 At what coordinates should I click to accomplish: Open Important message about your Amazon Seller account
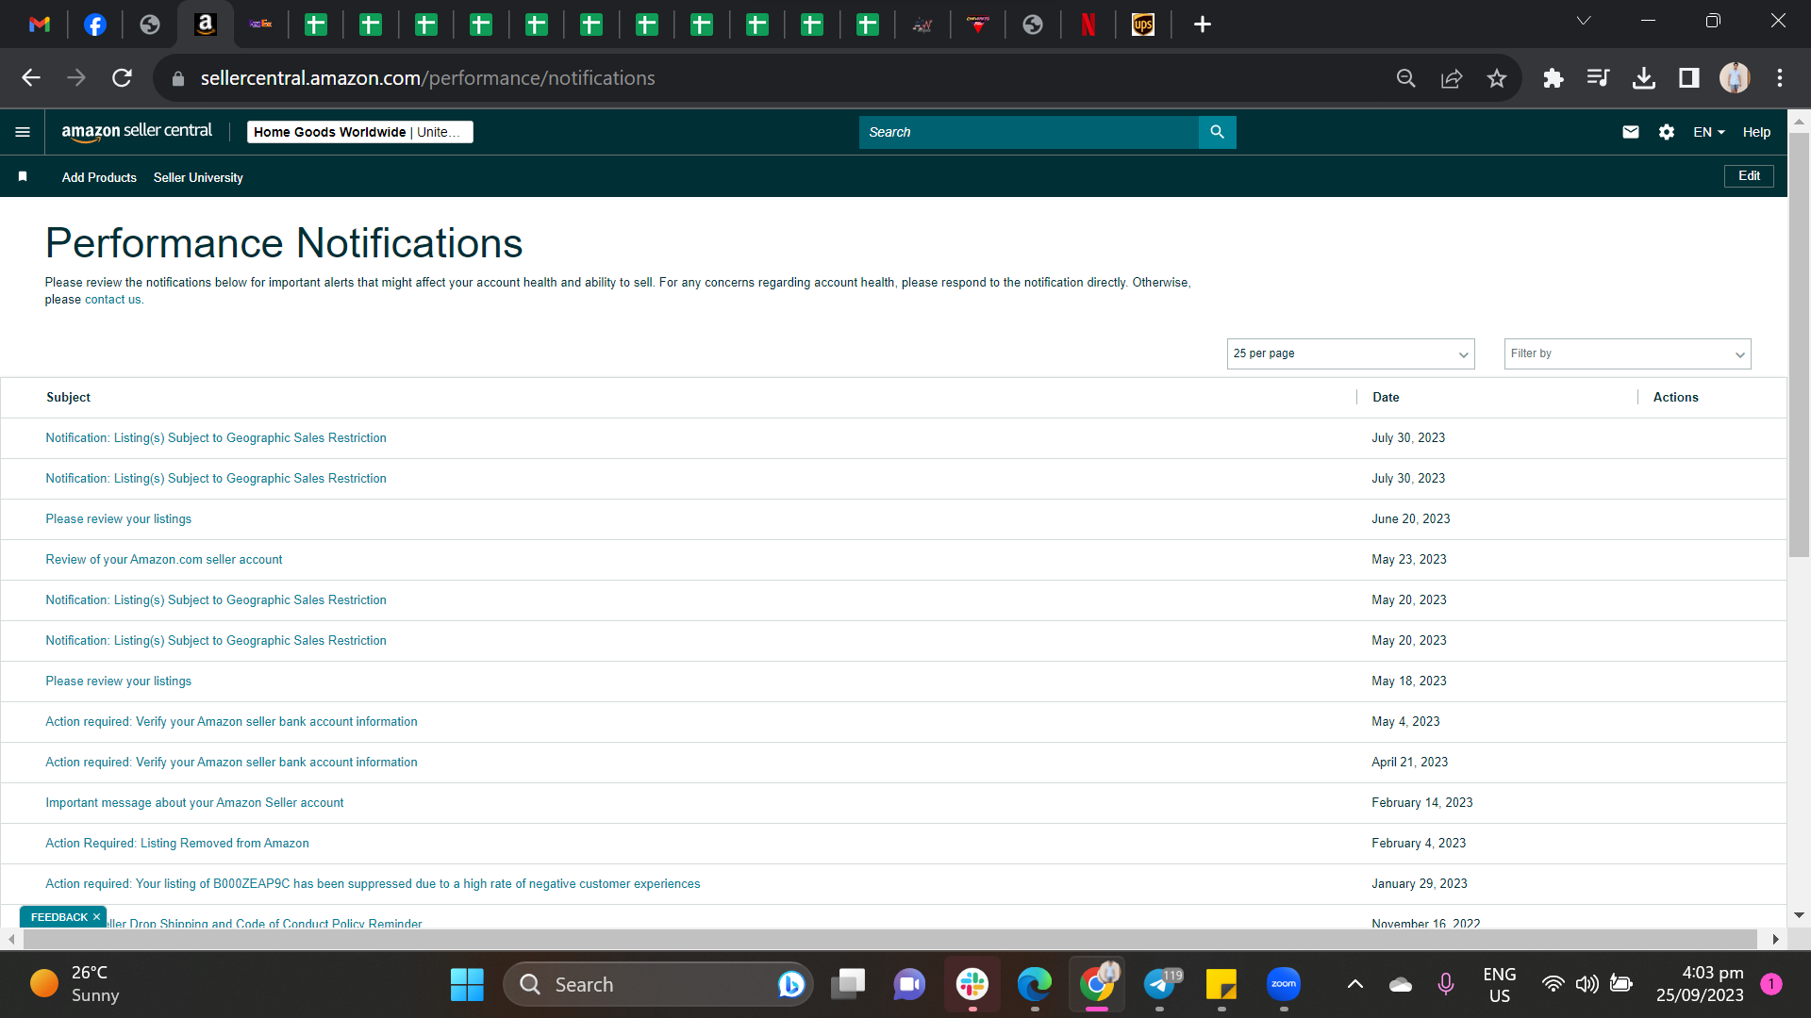[x=194, y=803]
